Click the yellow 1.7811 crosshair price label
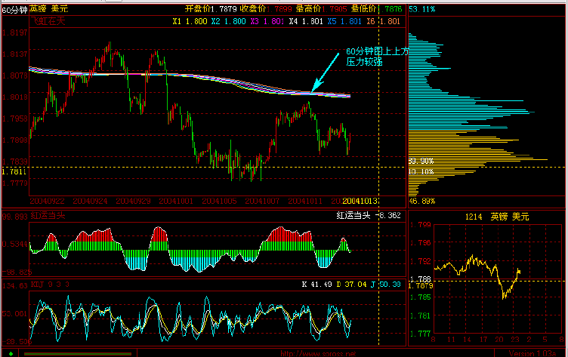Viewport: 568px width, 357px height. coord(14,171)
